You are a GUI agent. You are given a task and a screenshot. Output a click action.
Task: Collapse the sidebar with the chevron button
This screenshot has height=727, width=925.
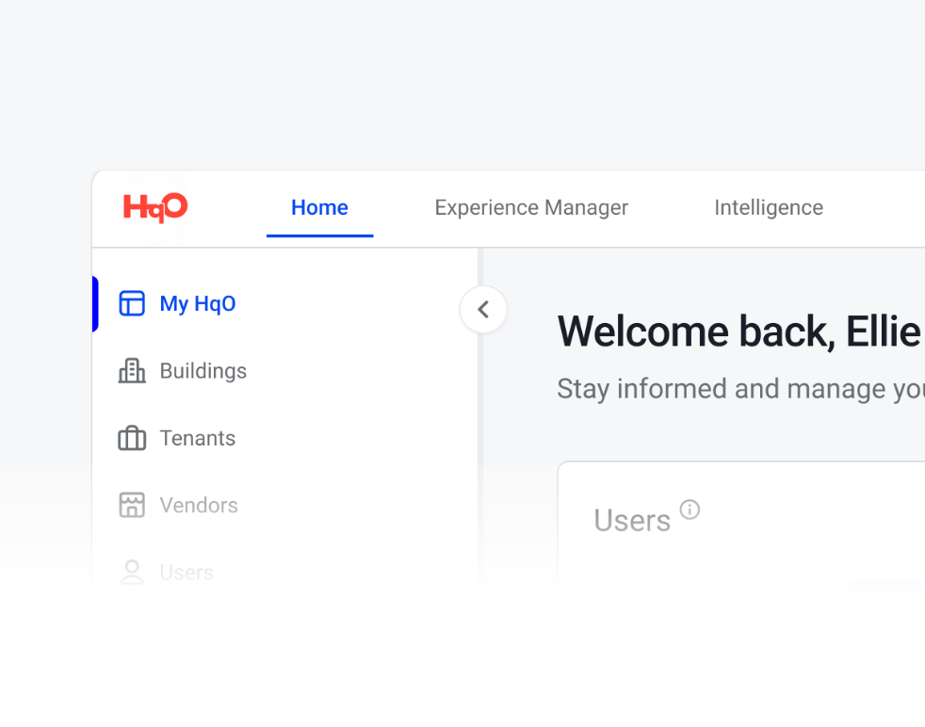(x=483, y=310)
